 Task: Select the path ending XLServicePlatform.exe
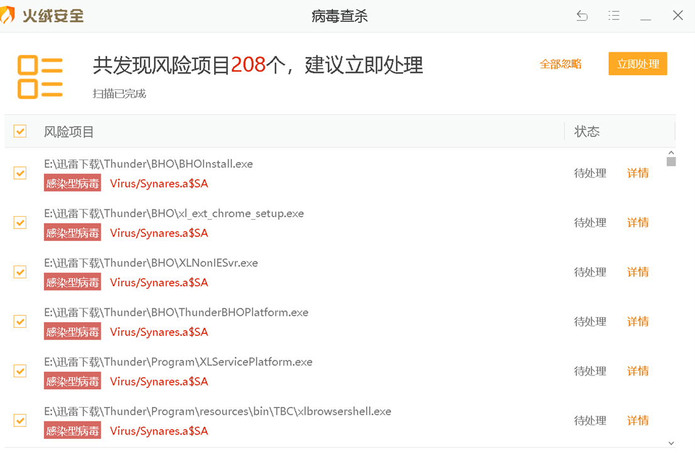coord(178,362)
